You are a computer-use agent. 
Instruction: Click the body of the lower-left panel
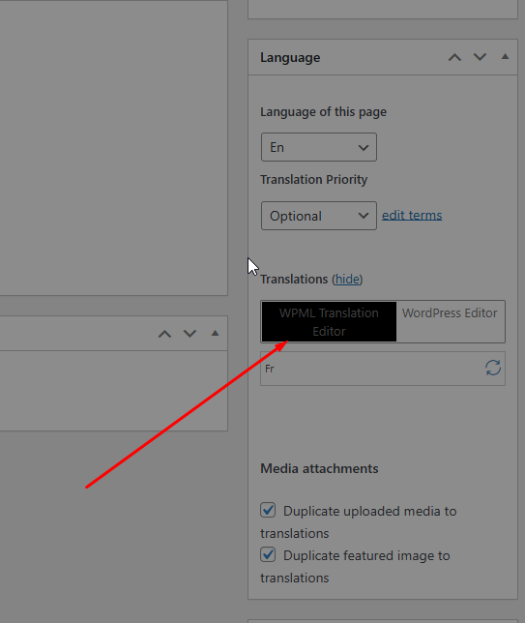point(113,391)
